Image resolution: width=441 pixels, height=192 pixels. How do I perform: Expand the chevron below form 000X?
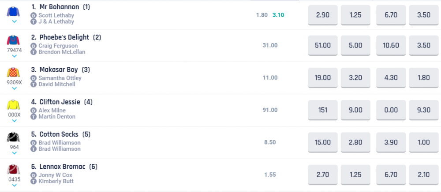tap(14, 121)
